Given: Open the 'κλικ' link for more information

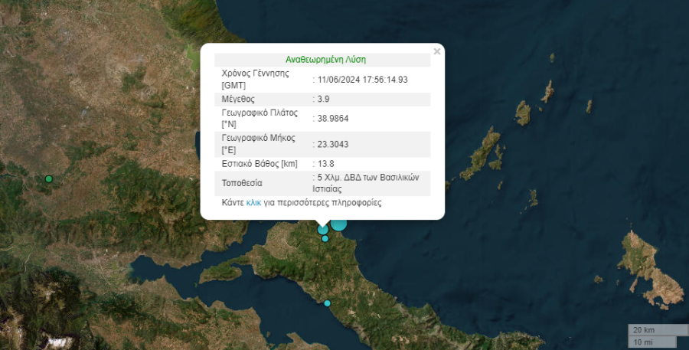Looking at the screenshot, I should (254, 203).
